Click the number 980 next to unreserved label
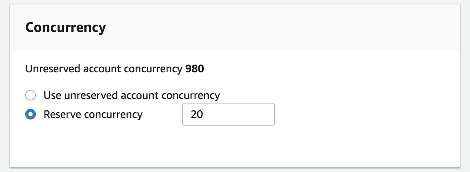This screenshot has height=172, width=470. pyautogui.click(x=195, y=70)
